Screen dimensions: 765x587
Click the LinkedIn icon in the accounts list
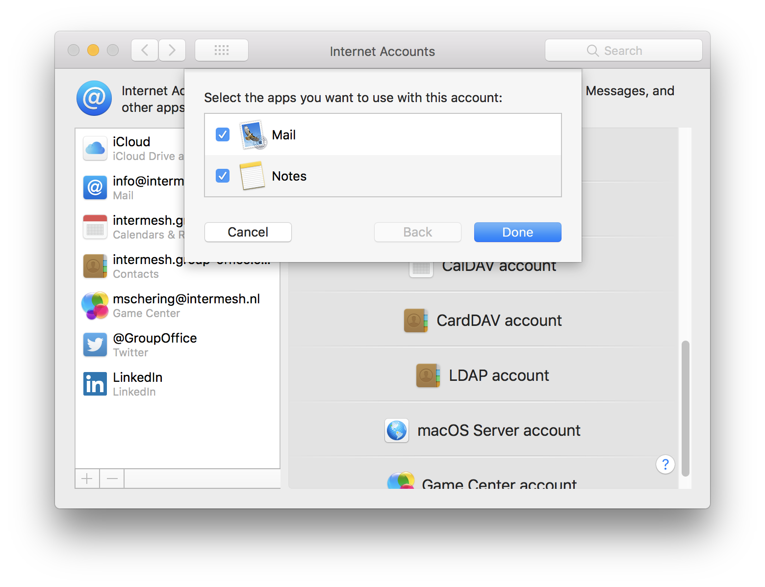pos(95,384)
